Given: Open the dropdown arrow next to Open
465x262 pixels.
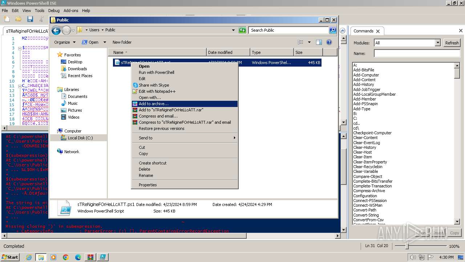Looking at the screenshot, I should point(105,42).
